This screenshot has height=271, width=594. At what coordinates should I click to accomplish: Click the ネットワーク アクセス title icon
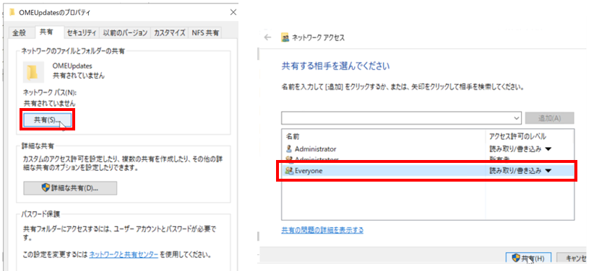(285, 37)
